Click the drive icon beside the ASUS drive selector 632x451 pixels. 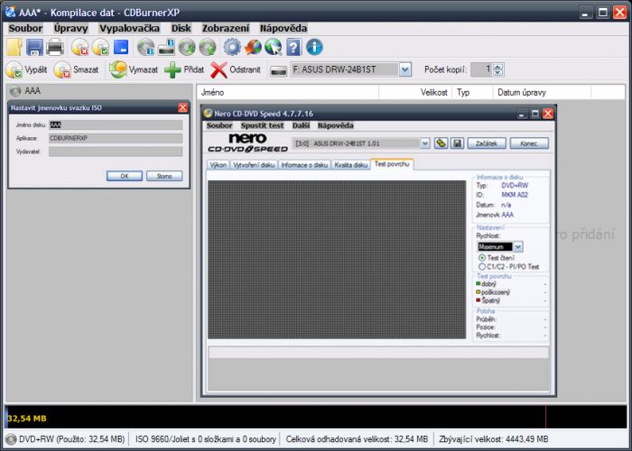point(278,71)
